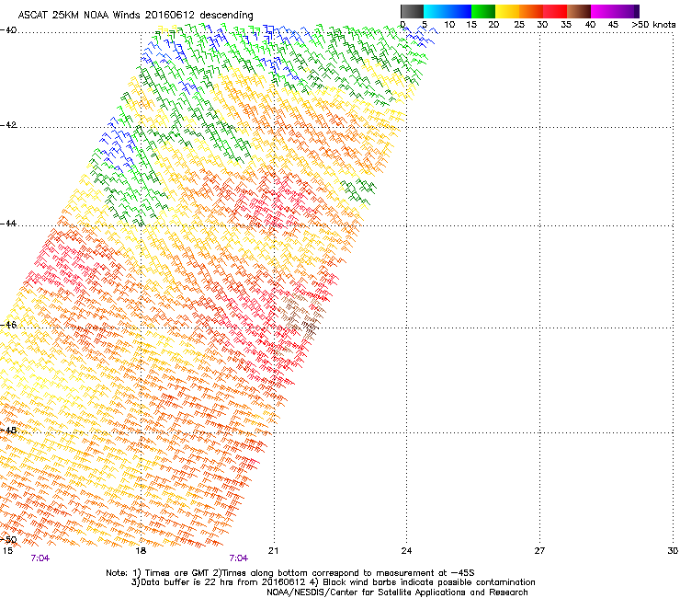Image resolution: width=680 pixels, height=598 pixels.
Task: Click the longitude label '21'
Action: tap(273, 551)
